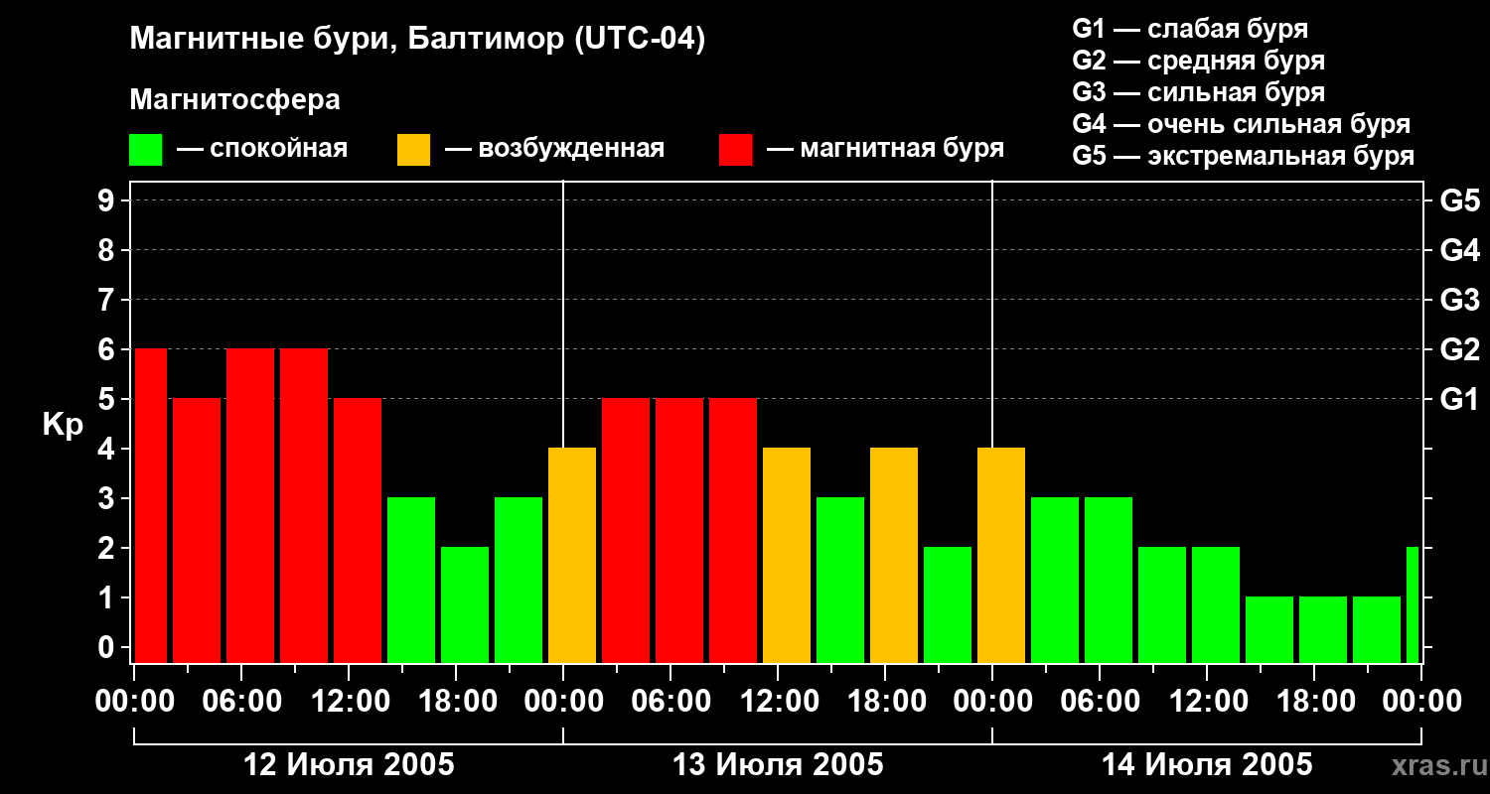Click the '12:00' time label above 13 Июля
The image size is (1490, 794).
pyautogui.click(x=778, y=702)
